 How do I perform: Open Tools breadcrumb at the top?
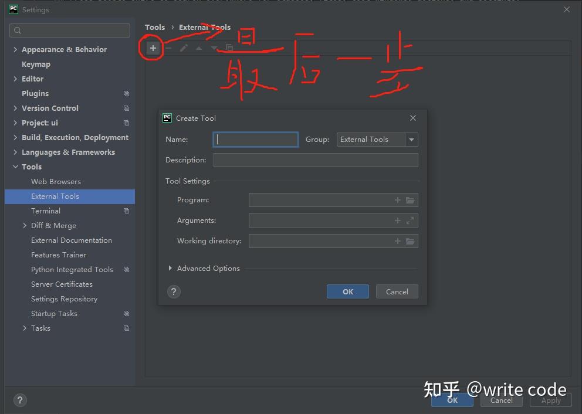[x=154, y=27]
